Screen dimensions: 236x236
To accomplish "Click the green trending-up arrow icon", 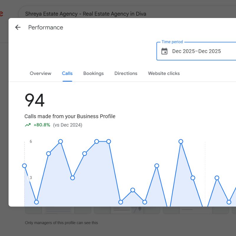I will tap(28, 125).
